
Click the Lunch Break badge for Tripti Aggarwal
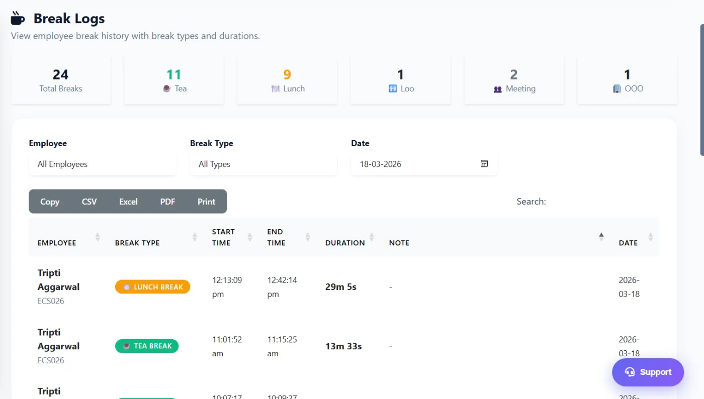152,287
